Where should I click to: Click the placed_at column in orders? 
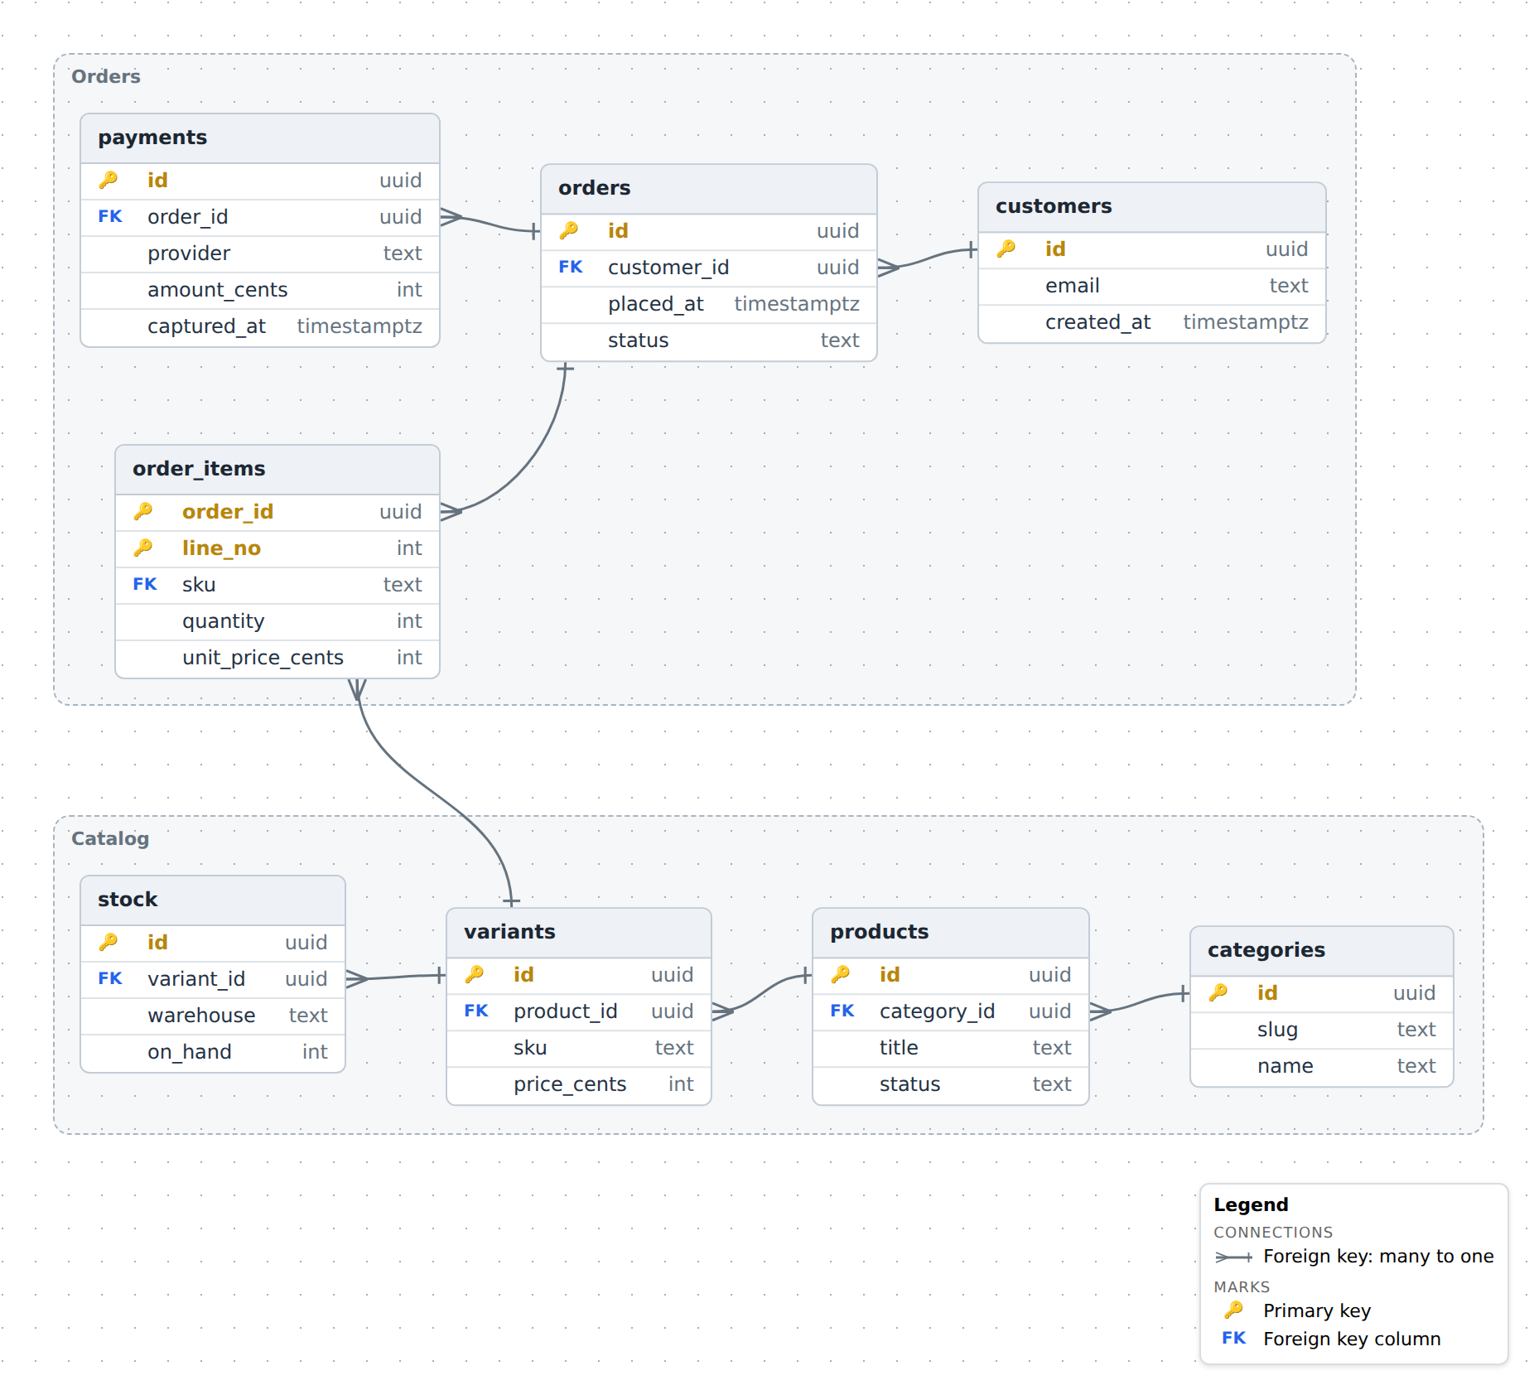coord(709,304)
